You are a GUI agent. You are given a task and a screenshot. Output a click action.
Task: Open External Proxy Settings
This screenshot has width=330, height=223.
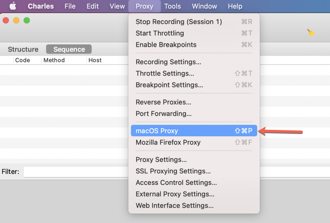tap(194, 194)
